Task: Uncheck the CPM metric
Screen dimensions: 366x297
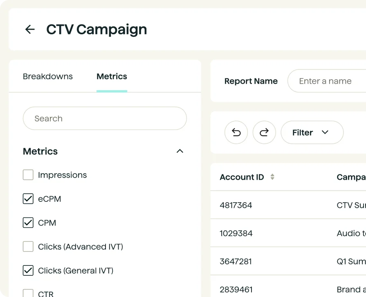Action: (28, 223)
